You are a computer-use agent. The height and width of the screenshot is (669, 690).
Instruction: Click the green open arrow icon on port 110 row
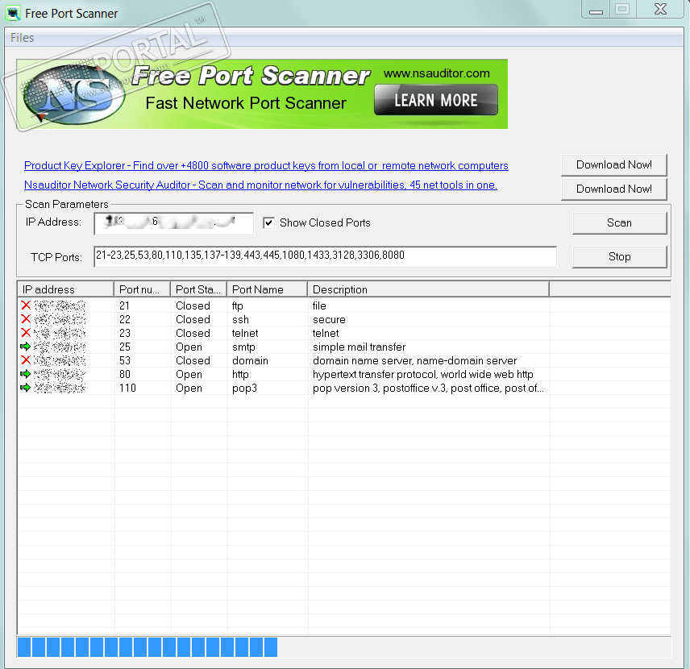26,388
